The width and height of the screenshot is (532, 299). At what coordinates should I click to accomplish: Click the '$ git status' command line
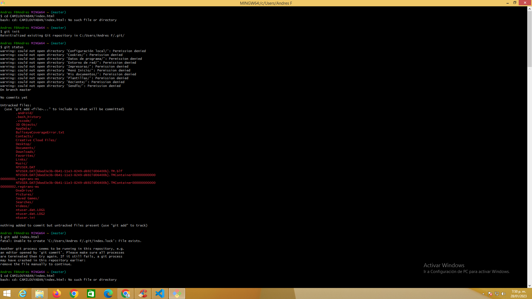coord(12,47)
